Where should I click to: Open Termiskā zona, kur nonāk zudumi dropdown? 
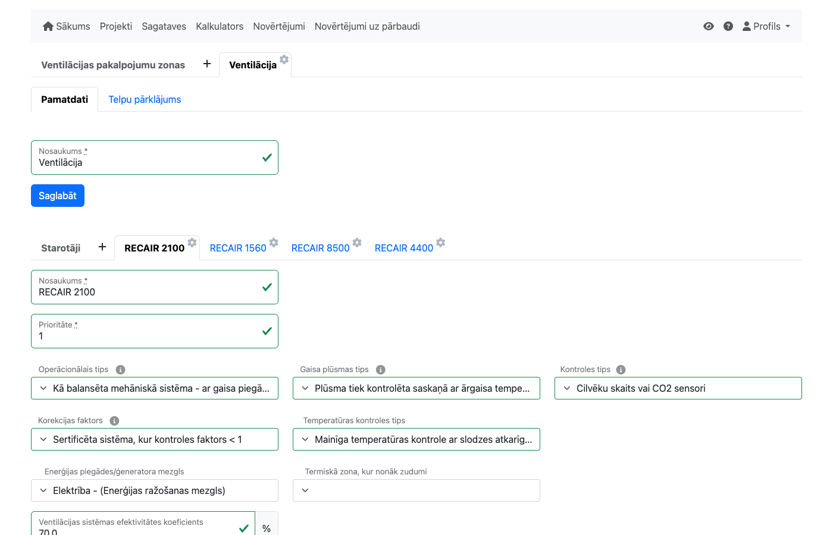[416, 490]
